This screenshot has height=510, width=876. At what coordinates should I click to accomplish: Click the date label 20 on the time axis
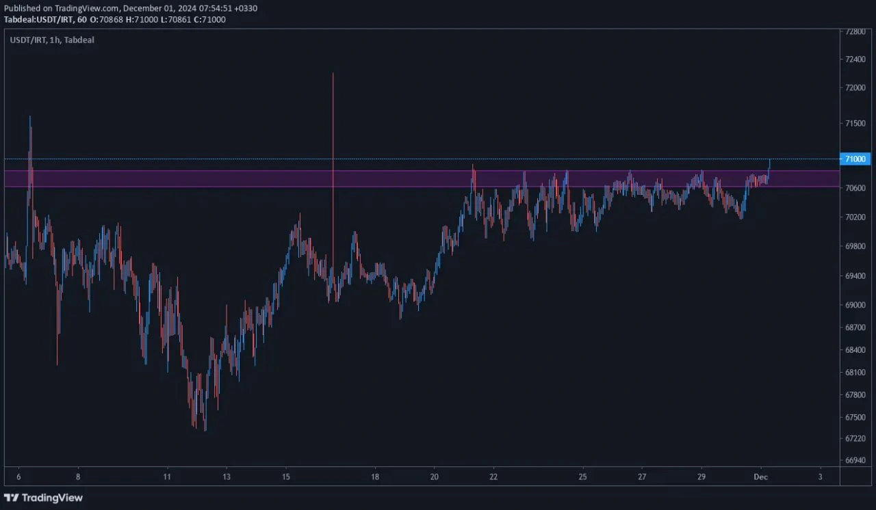(434, 477)
